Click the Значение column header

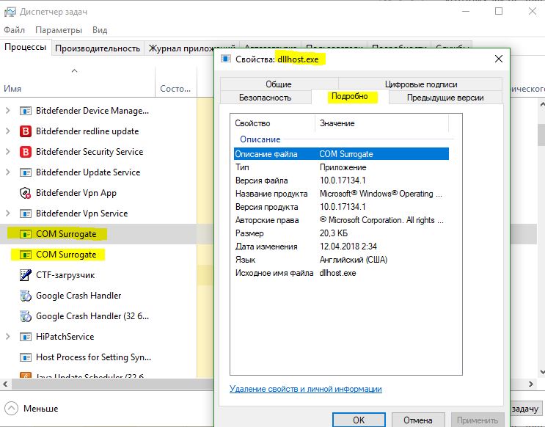coord(381,123)
